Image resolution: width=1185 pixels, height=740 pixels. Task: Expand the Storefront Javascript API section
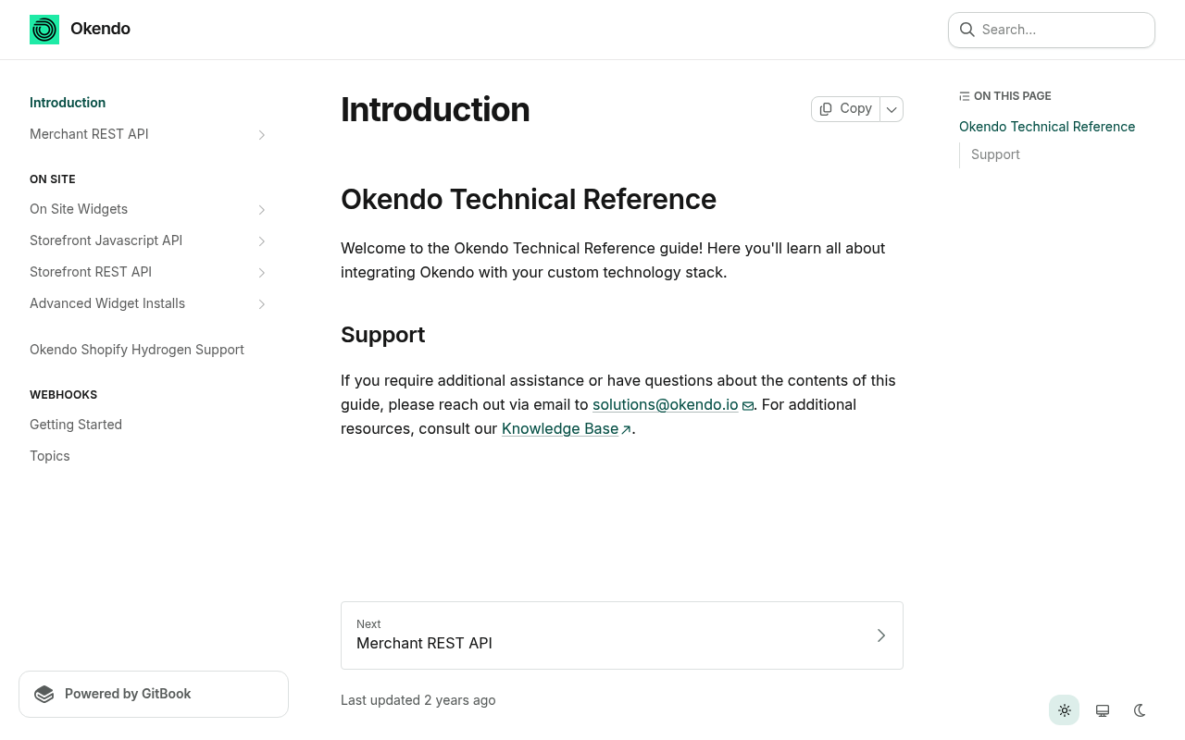pyautogui.click(x=262, y=241)
